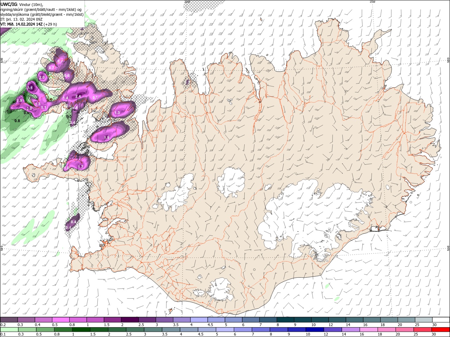Click the Hofsjökull glacier in central Iceland

[231, 182]
